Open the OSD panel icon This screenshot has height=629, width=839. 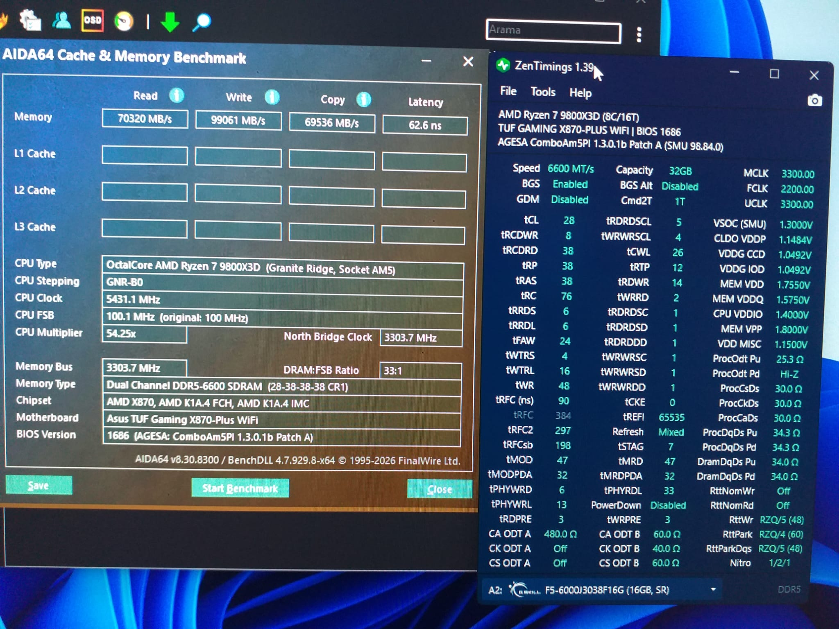point(93,20)
